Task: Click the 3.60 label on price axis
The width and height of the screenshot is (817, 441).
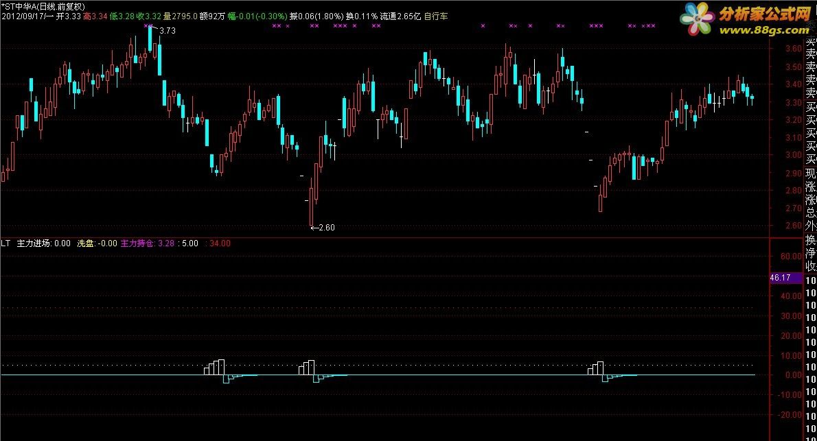Action: 794,49
